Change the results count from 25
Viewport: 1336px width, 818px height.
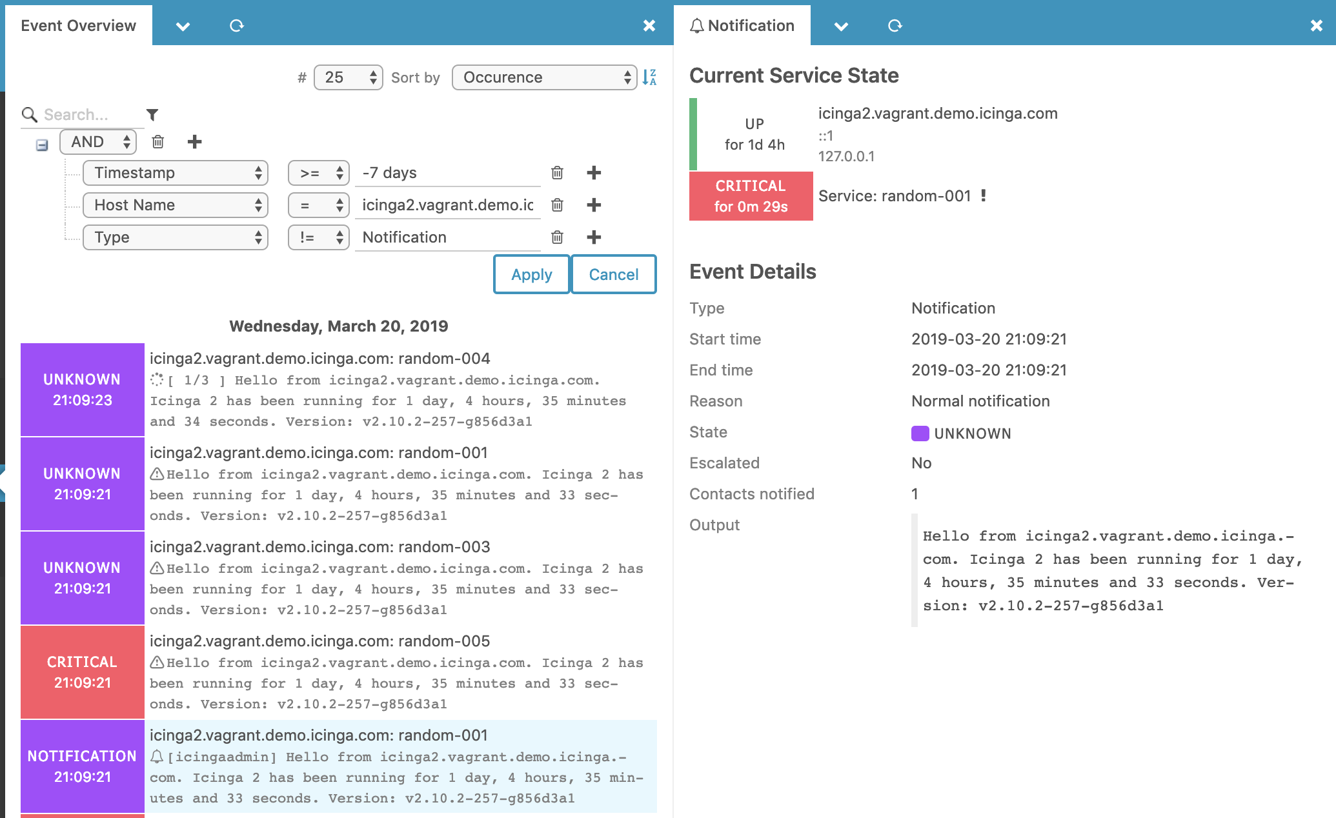[x=347, y=77]
